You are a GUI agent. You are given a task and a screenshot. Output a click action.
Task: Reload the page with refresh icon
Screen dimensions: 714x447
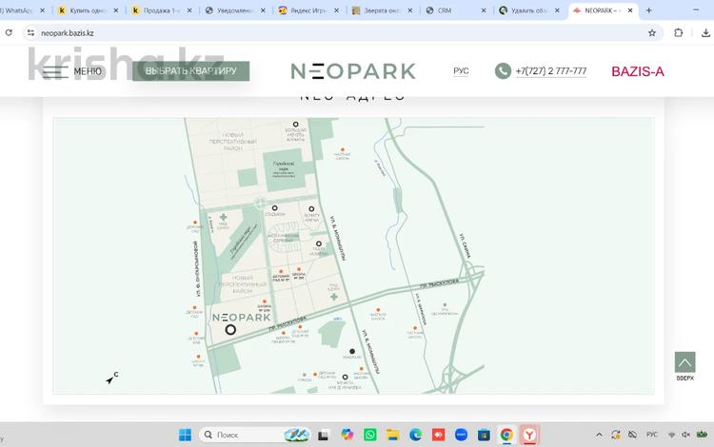point(9,32)
